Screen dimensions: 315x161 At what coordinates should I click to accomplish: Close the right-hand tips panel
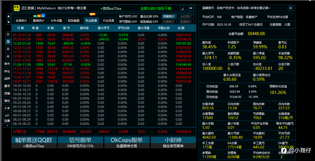tap(291, 8)
